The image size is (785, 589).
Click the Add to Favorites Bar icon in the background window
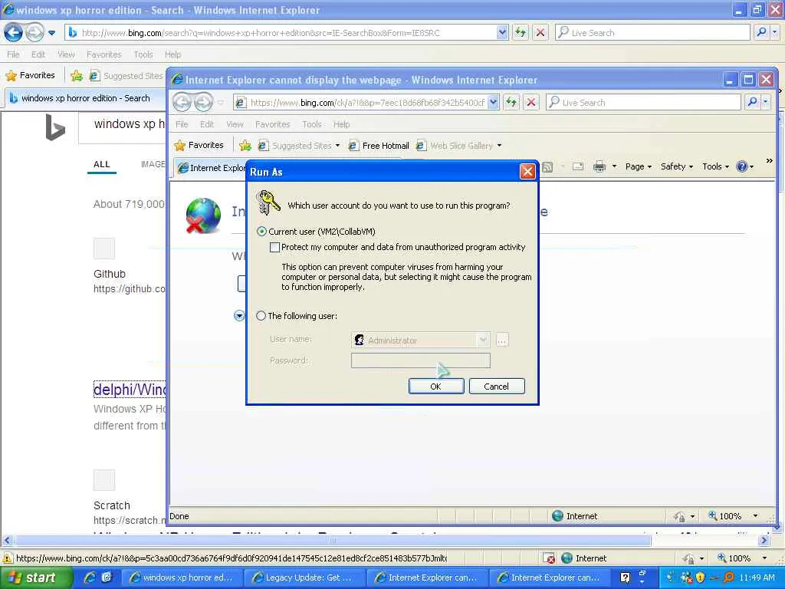pyautogui.click(x=77, y=76)
